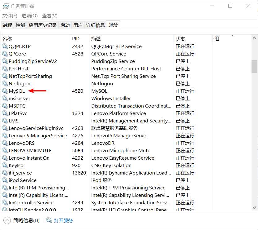
Task: Open the 查看(V) menu
Action: point(50,16)
